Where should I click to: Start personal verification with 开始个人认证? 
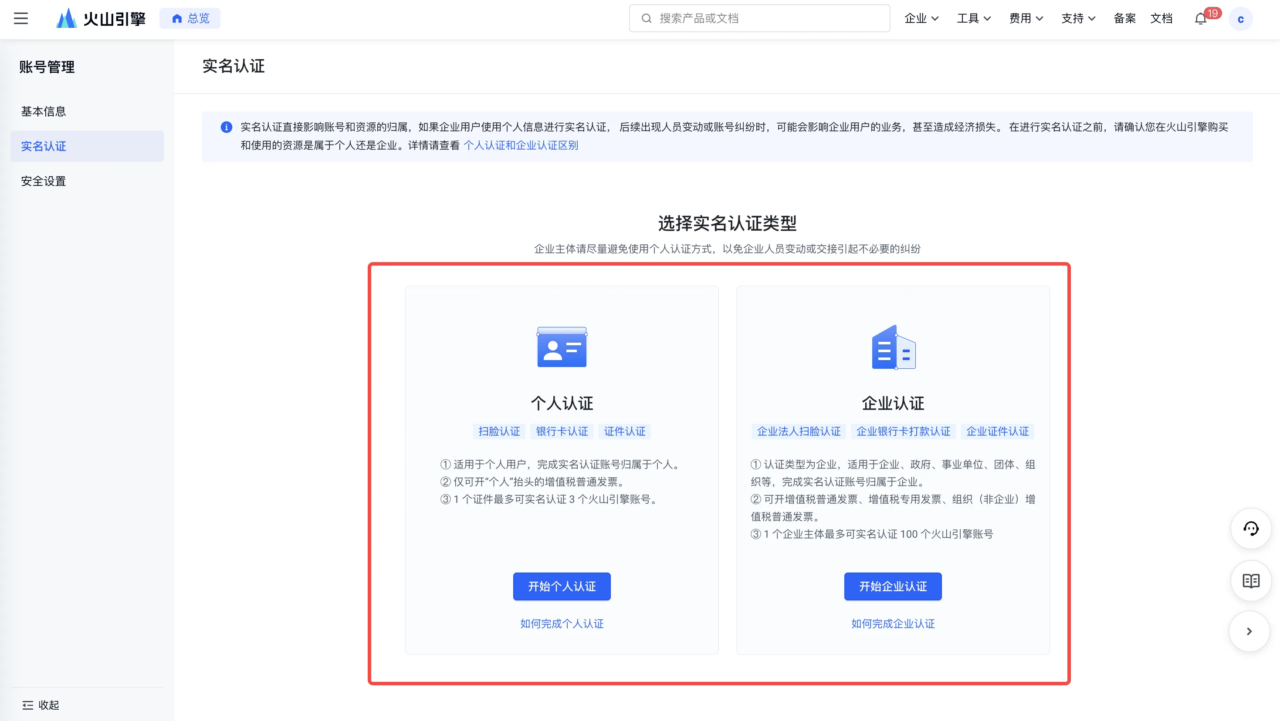coord(562,586)
